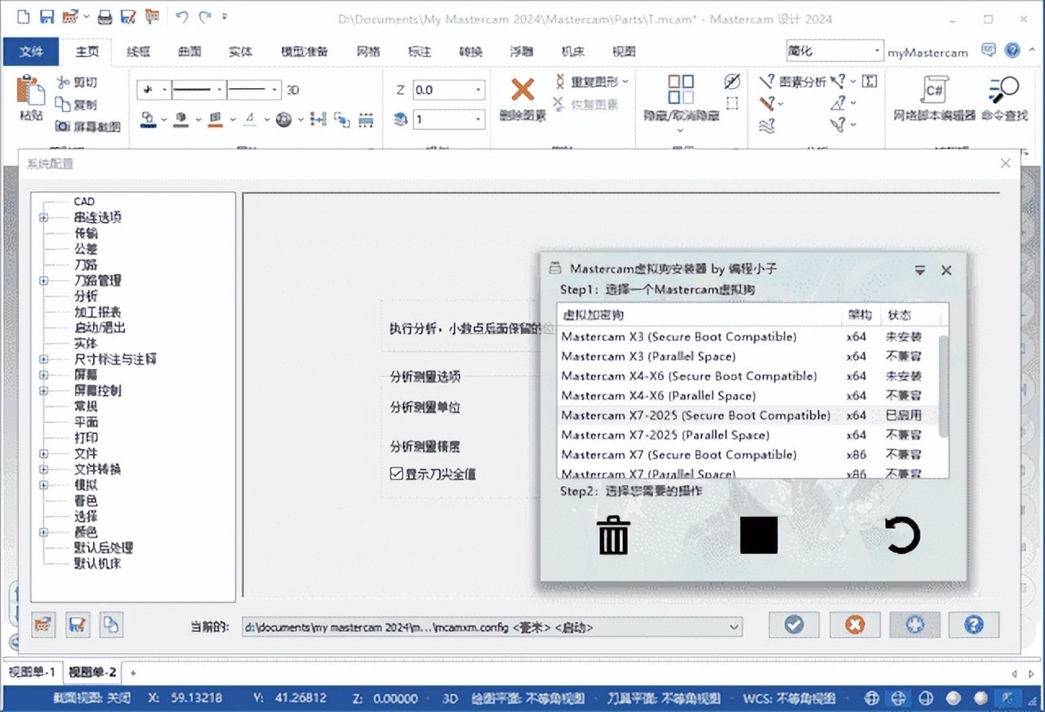Click the circular refresh arrow icon
Viewport: 1045px width, 712px height.
coord(902,536)
